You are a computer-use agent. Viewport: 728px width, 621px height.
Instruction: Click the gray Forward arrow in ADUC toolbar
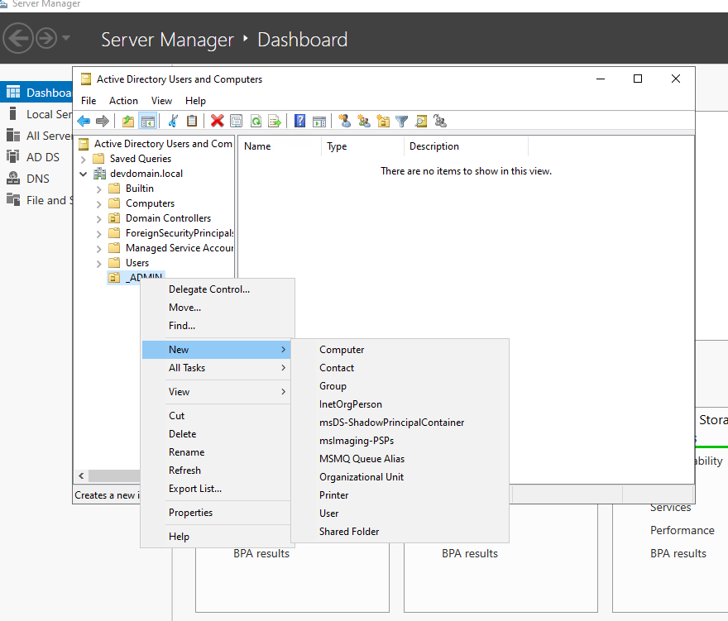pos(102,121)
